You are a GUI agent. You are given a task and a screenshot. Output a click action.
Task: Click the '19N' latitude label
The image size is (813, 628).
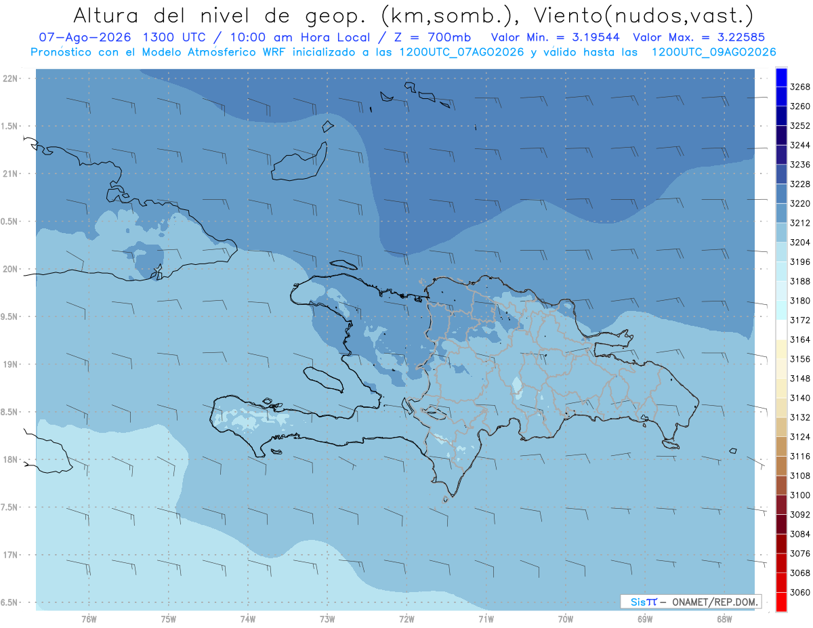click(x=10, y=364)
